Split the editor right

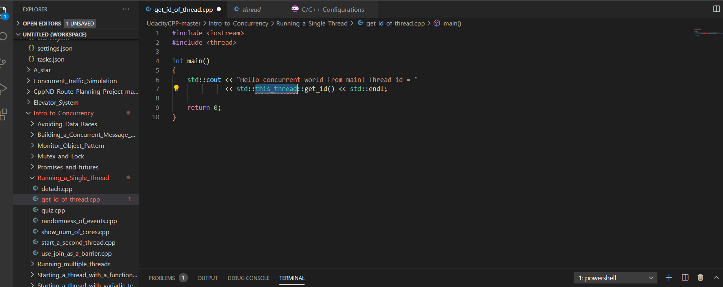pos(716,9)
